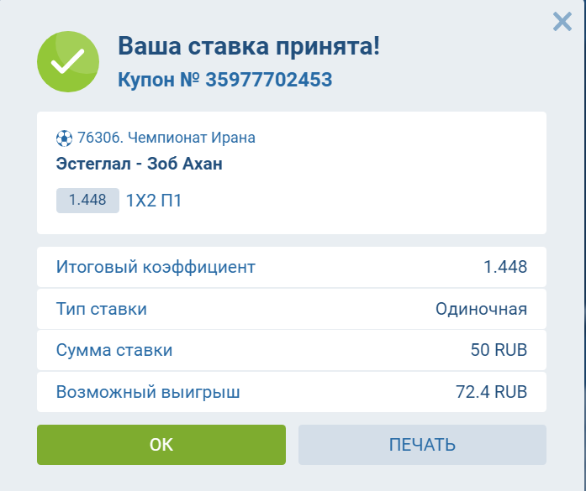
Task: Click the Одиночная bet type value
Action: (x=481, y=309)
